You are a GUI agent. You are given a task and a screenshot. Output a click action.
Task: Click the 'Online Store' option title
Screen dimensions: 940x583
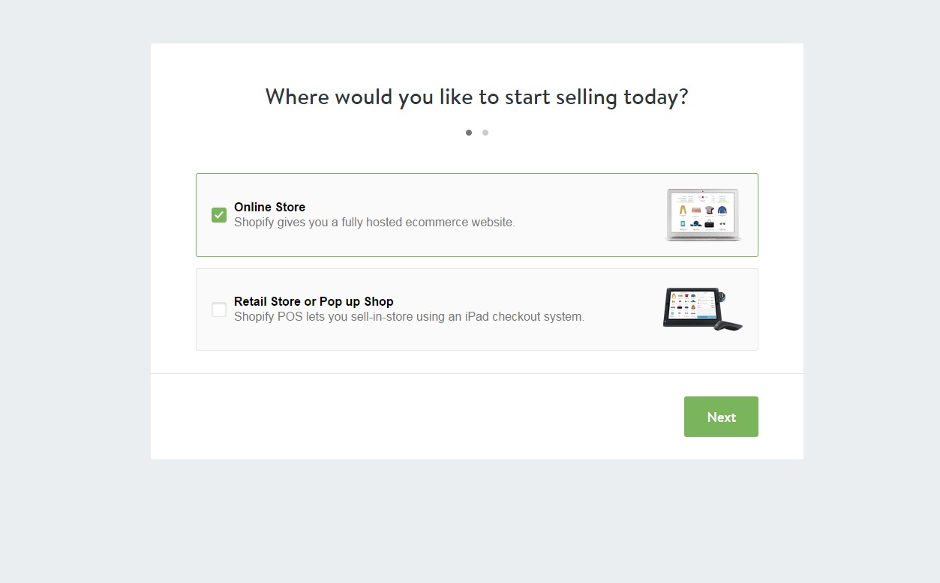point(270,207)
